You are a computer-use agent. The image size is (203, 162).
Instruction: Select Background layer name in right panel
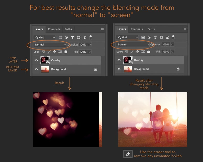141,69
